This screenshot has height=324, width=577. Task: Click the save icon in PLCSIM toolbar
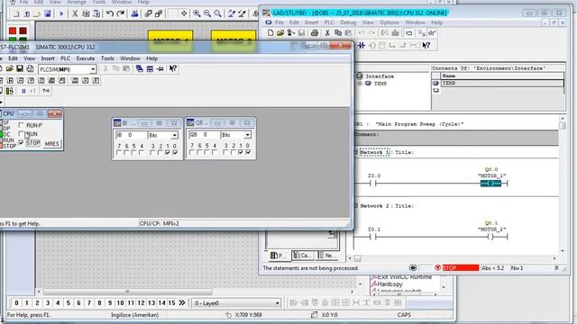20,68
